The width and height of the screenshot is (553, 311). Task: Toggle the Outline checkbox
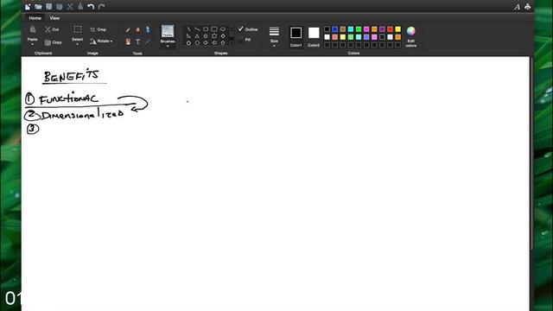point(241,29)
